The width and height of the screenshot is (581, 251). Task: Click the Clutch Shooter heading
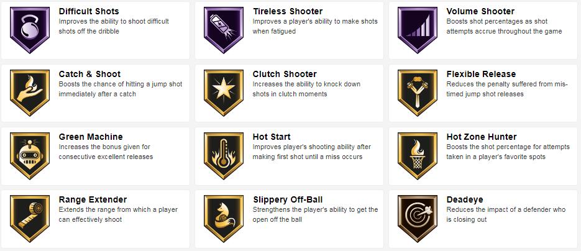[x=285, y=75]
